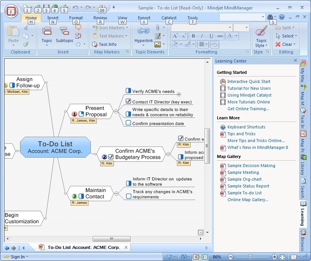Click Sign In in status bar
Viewport: 311px width, 261px height.
(17, 257)
